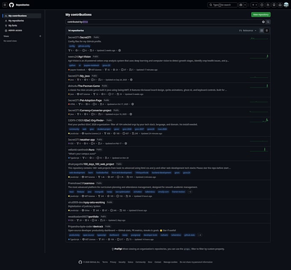Open settings gear for Currency-Converter-project repo

(x=131, y=114)
